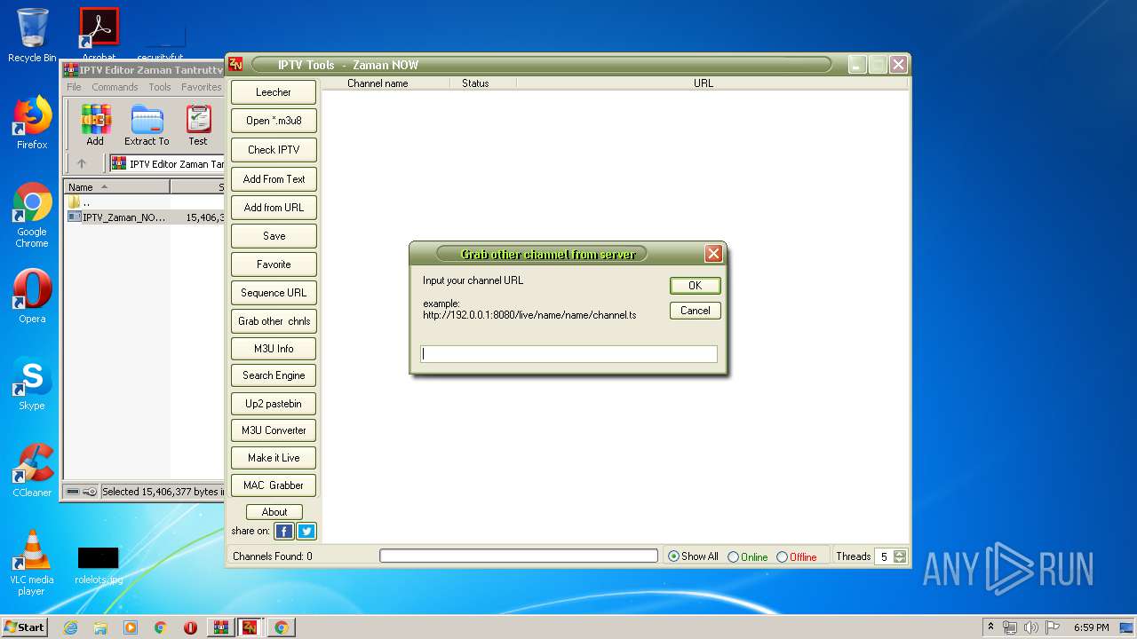
Task: Click Search Engine button
Action: pyautogui.click(x=274, y=375)
